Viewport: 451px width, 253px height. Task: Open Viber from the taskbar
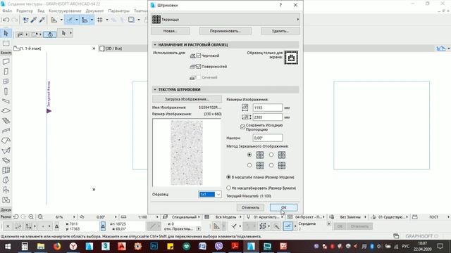coord(218,247)
